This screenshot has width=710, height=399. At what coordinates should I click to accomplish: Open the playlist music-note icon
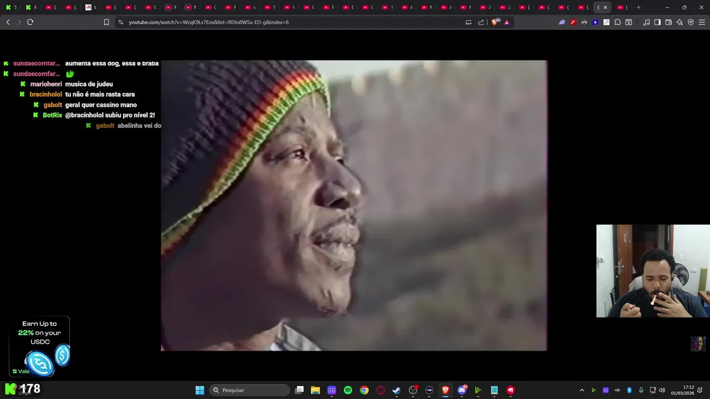646,22
